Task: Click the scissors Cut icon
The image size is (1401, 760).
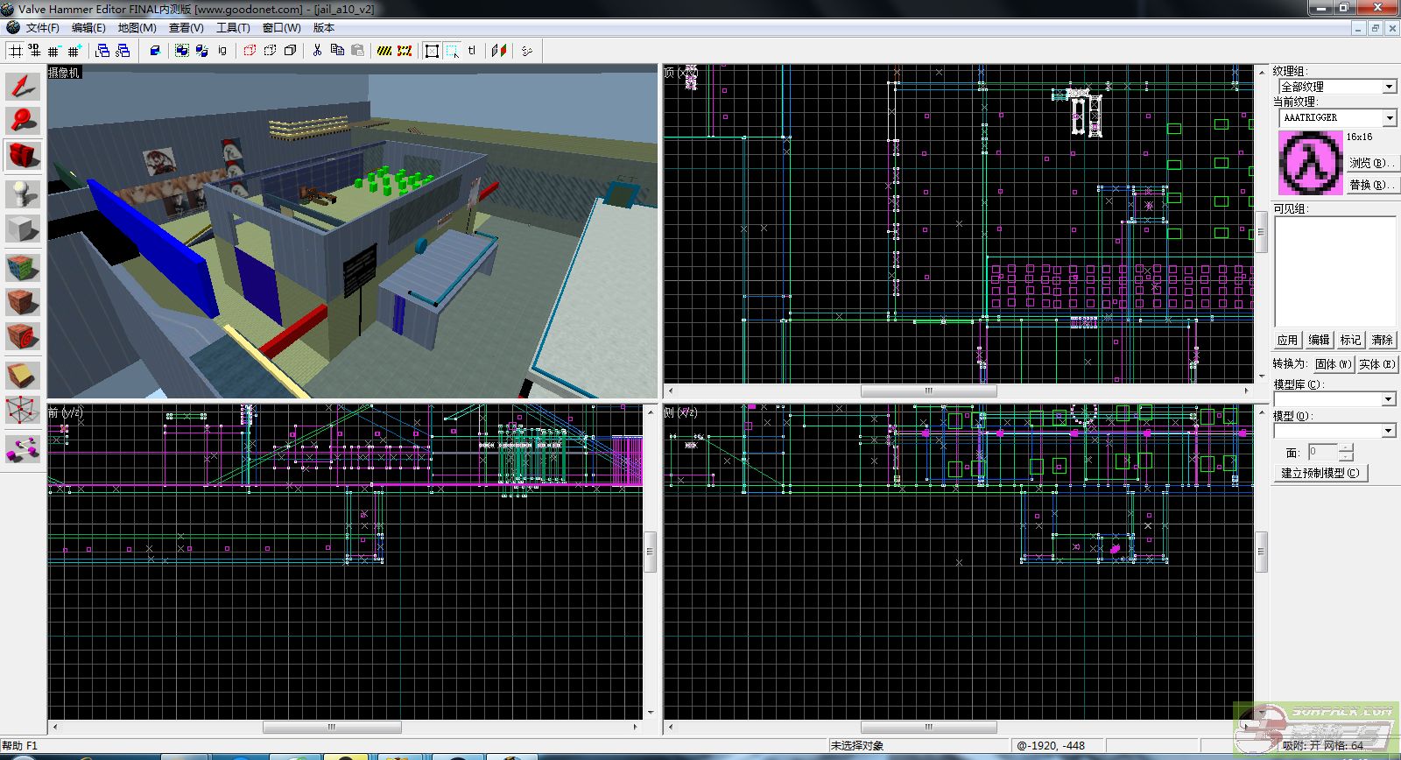Action: click(x=317, y=51)
